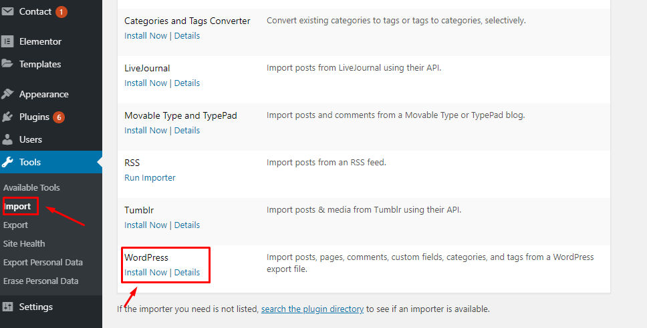Viewport: 647px width, 328px height.
Task: Click the Settings icon in sidebar
Action: [8, 307]
